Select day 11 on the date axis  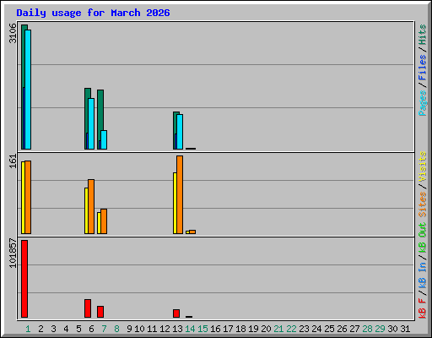pos(152,329)
